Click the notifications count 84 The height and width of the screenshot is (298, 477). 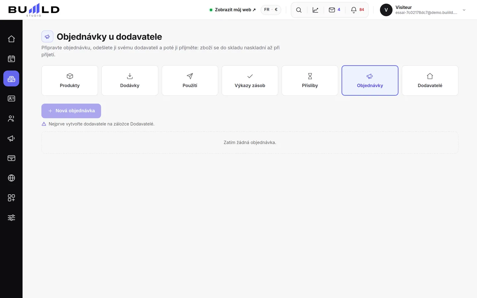362,10
